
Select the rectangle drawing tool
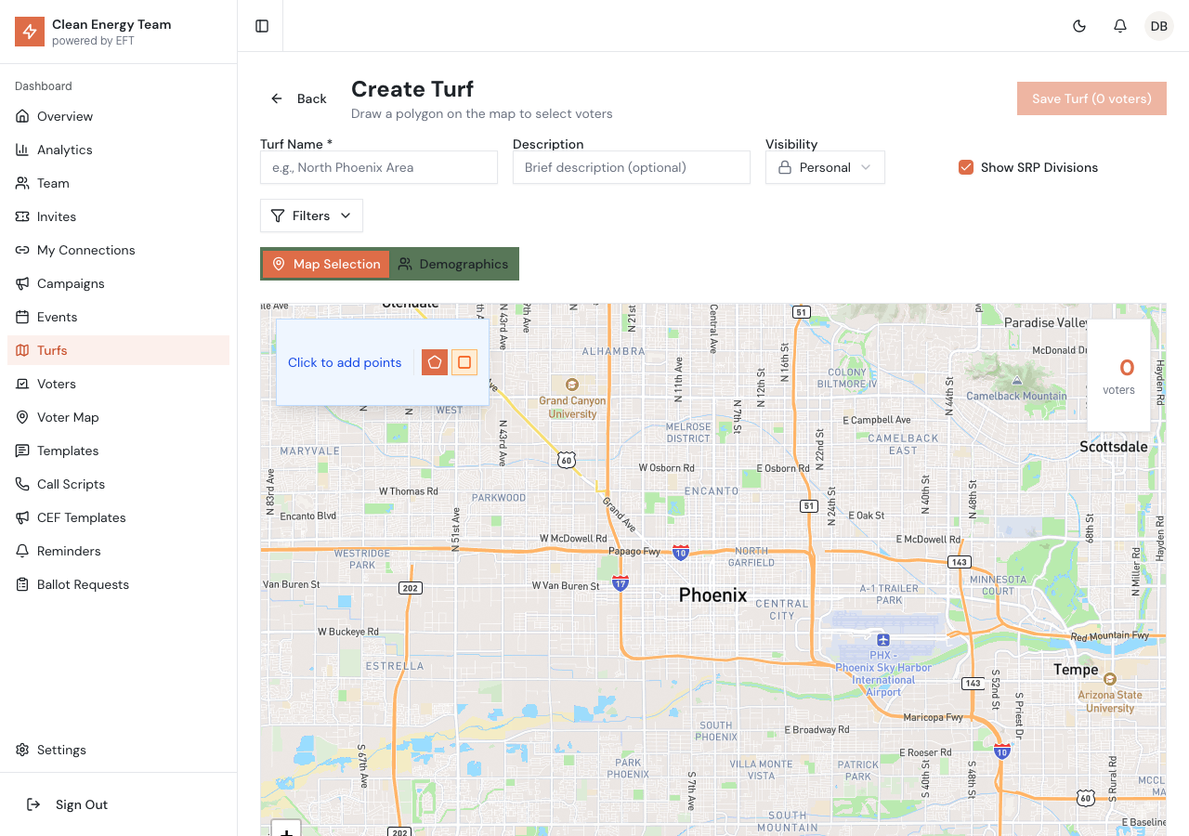click(x=464, y=361)
